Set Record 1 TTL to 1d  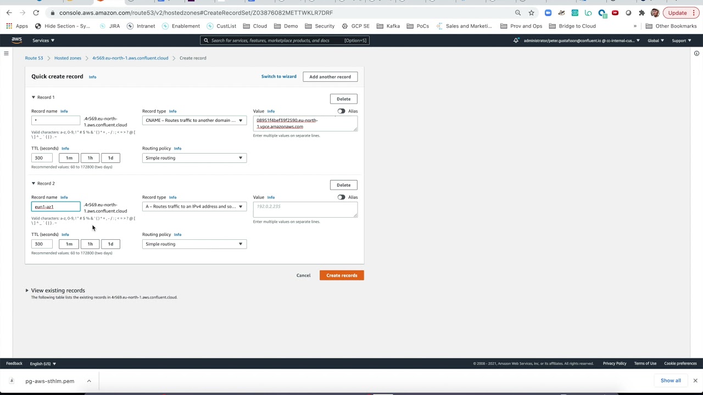(110, 158)
